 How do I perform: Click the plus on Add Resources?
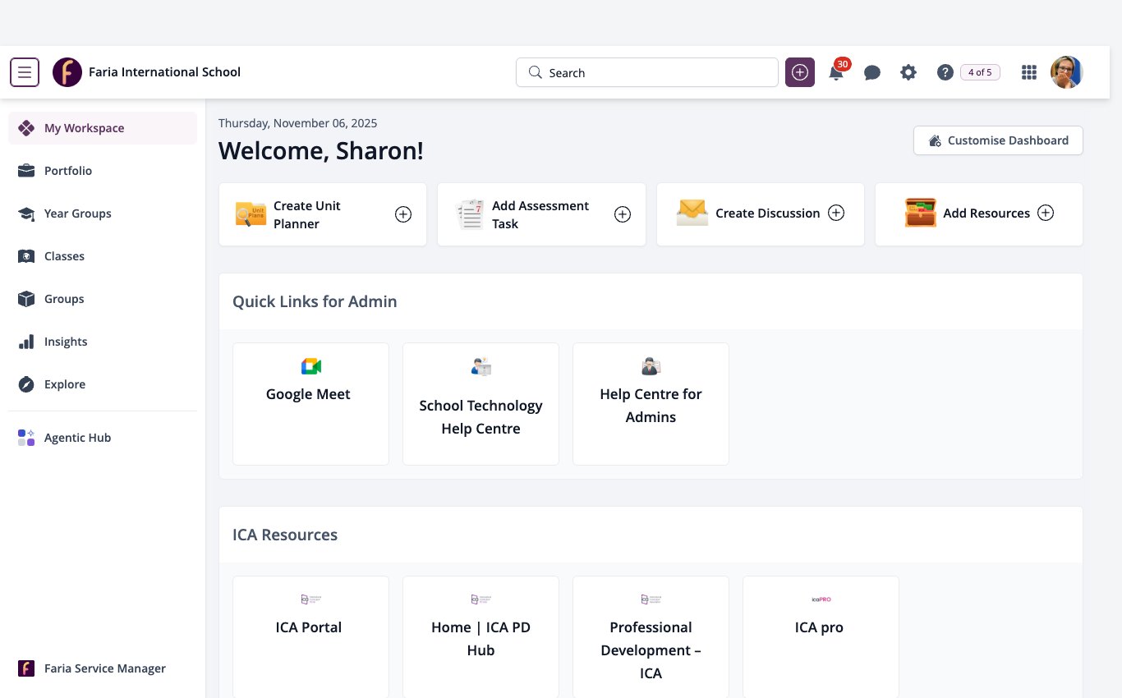point(1046,213)
